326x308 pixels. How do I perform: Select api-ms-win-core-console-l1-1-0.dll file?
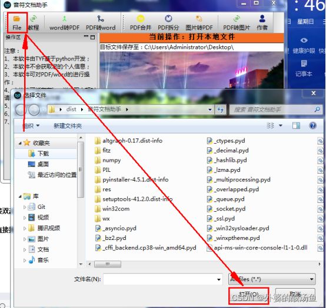coord(257,248)
